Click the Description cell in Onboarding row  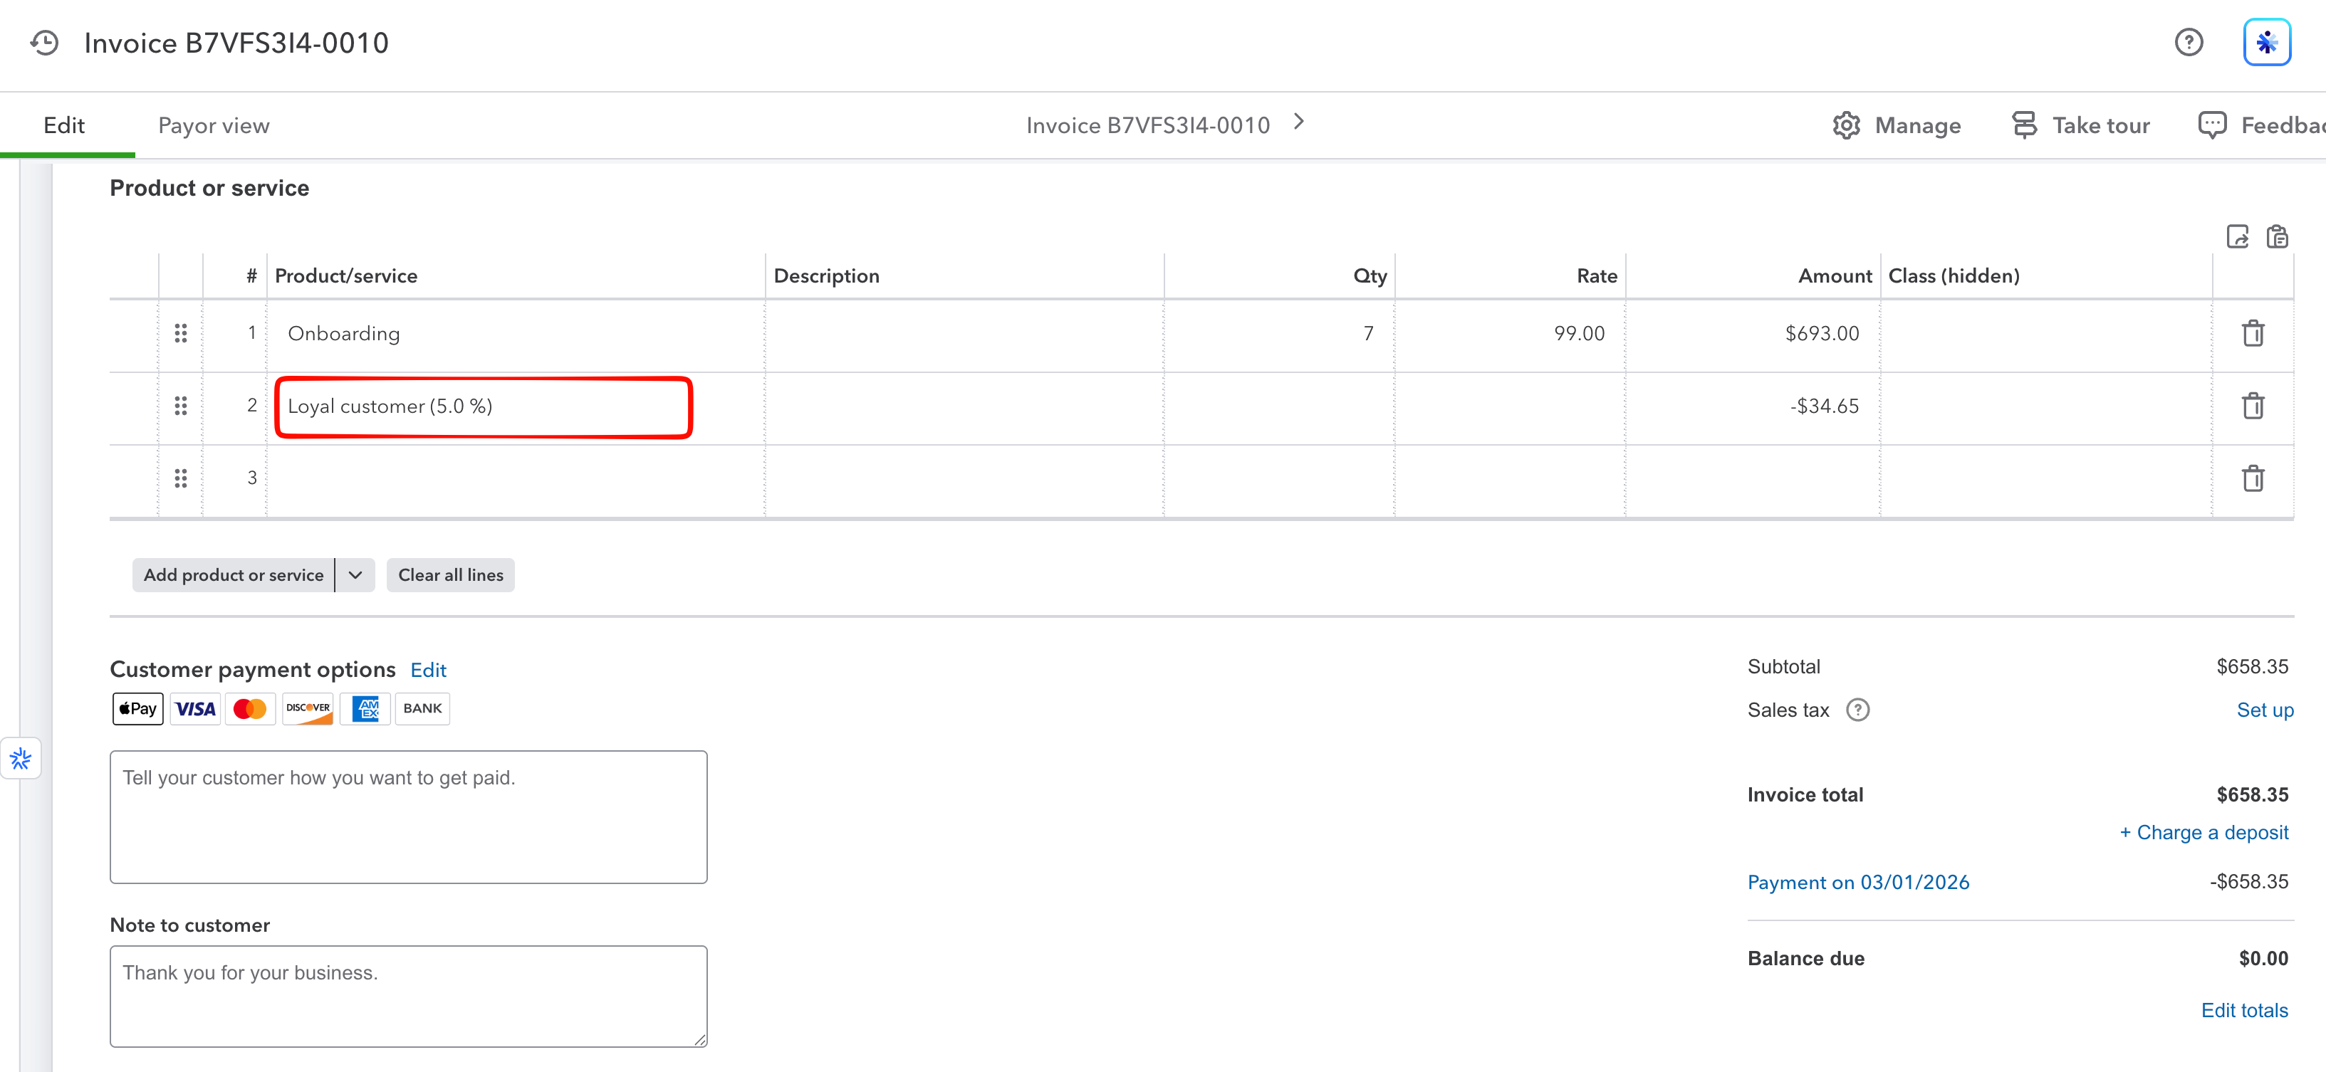pos(964,334)
